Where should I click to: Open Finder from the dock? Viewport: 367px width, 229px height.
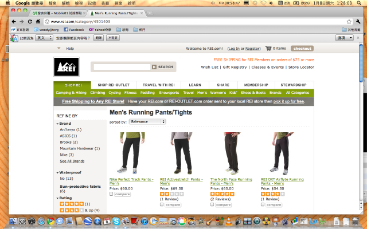[x=13, y=221]
